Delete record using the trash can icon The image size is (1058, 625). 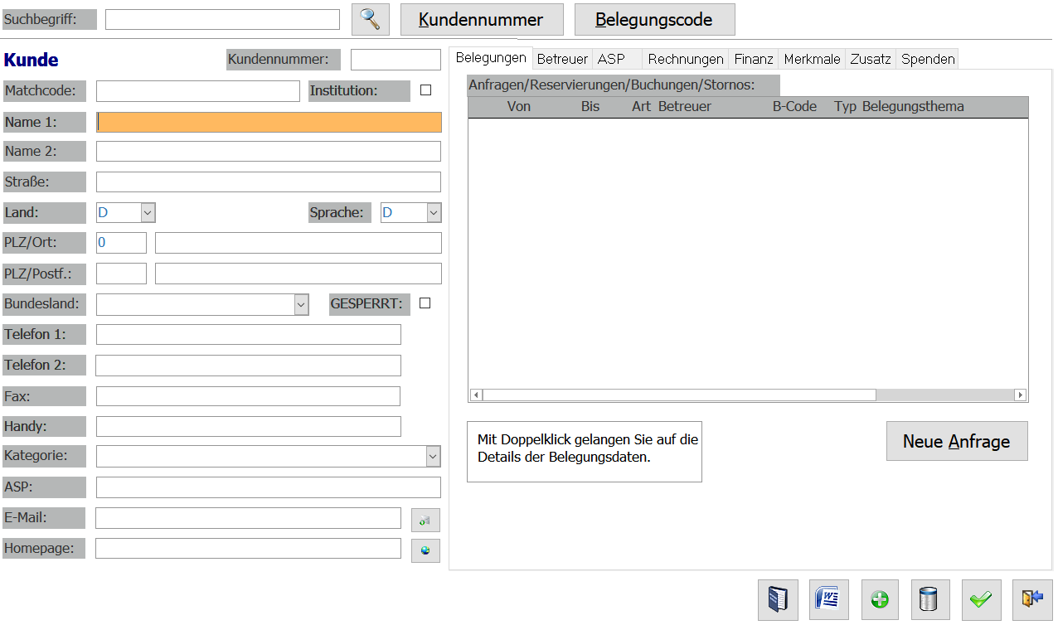931,599
